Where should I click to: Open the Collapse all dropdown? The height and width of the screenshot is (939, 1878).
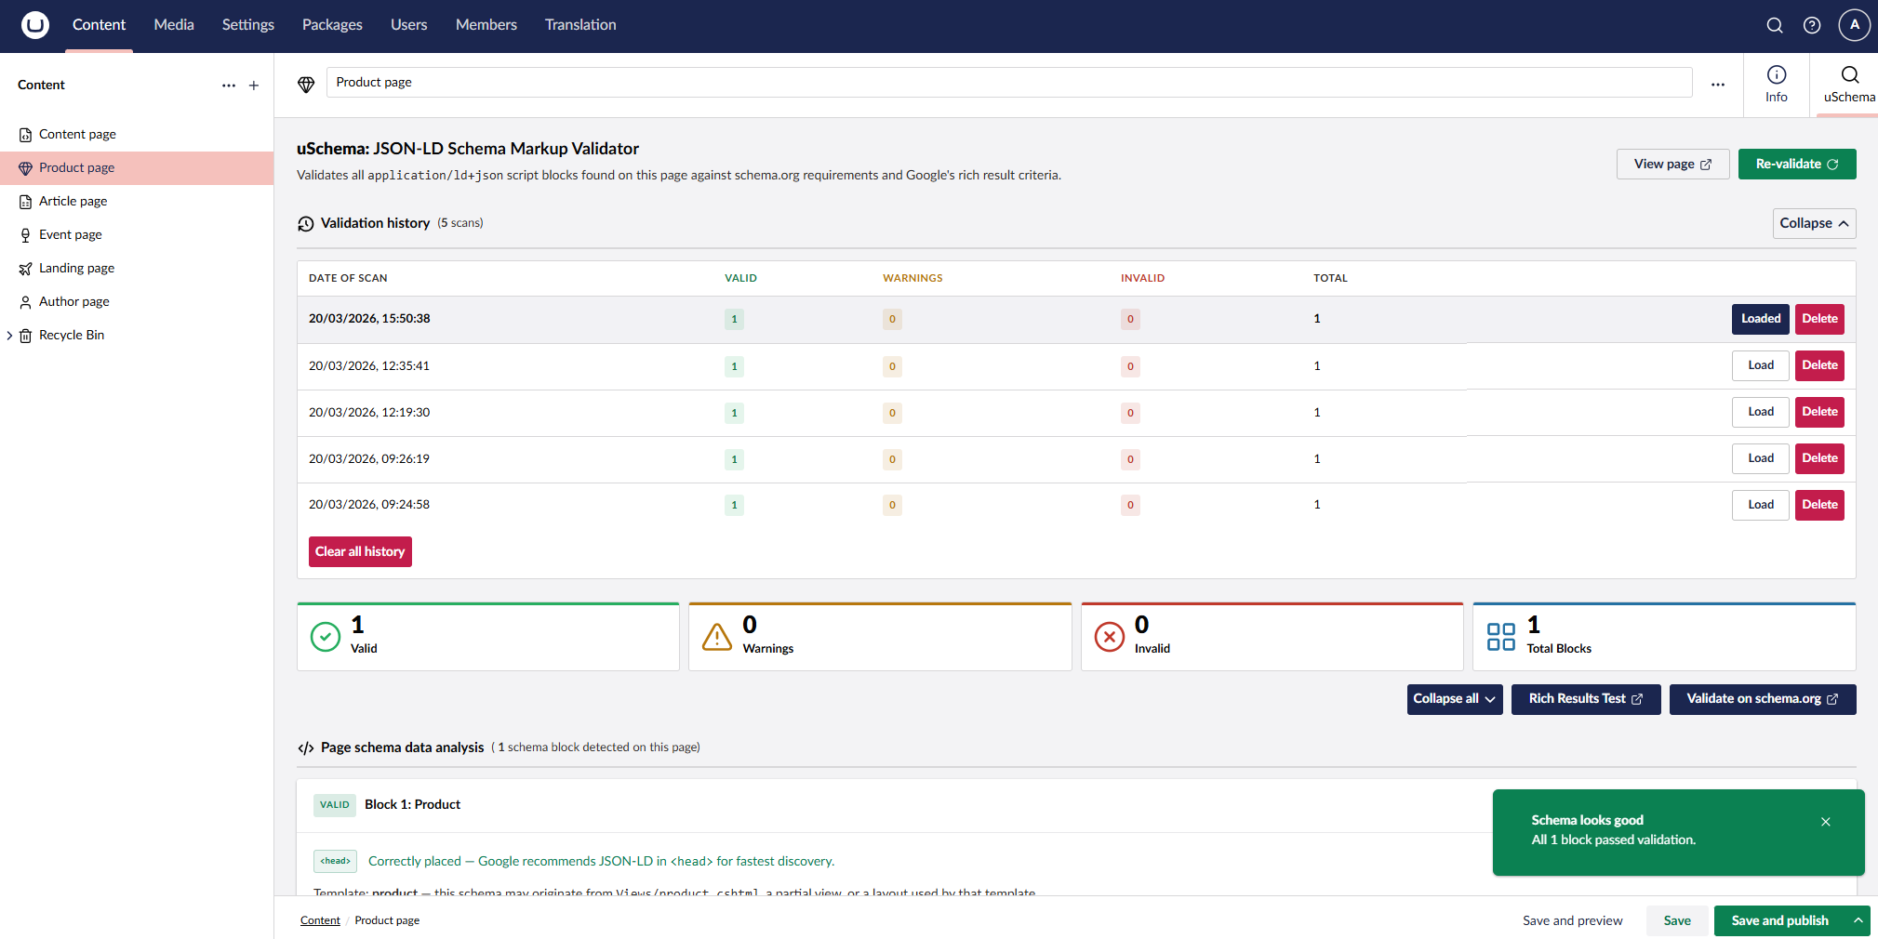[1454, 698]
